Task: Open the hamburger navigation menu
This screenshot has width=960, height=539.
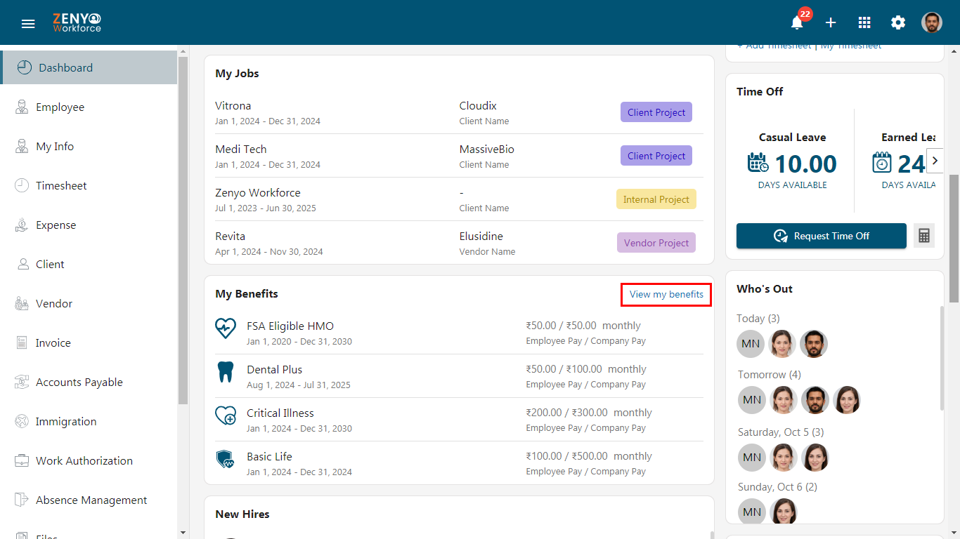Action: point(28,23)
